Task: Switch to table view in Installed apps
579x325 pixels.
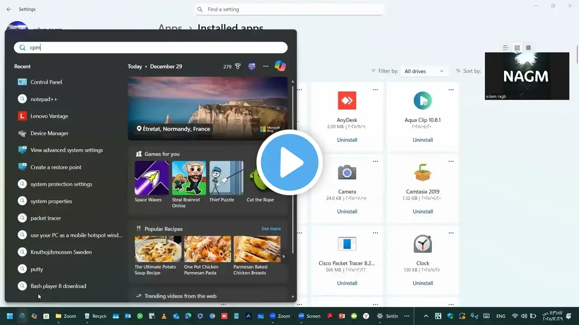Action: (x=528, y=48)
